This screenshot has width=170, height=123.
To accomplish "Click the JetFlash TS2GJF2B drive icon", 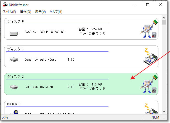I will tap(14, 87).
